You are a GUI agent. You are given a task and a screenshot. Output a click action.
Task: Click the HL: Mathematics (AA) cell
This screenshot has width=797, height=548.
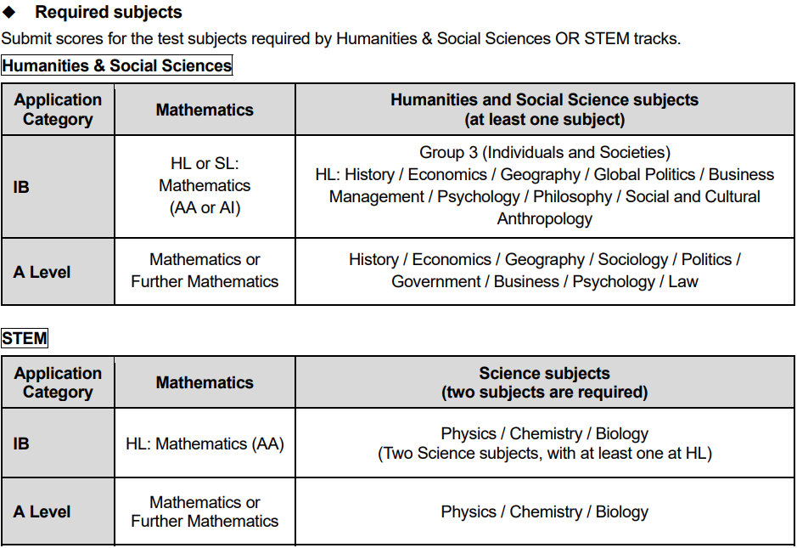point(205,443)
